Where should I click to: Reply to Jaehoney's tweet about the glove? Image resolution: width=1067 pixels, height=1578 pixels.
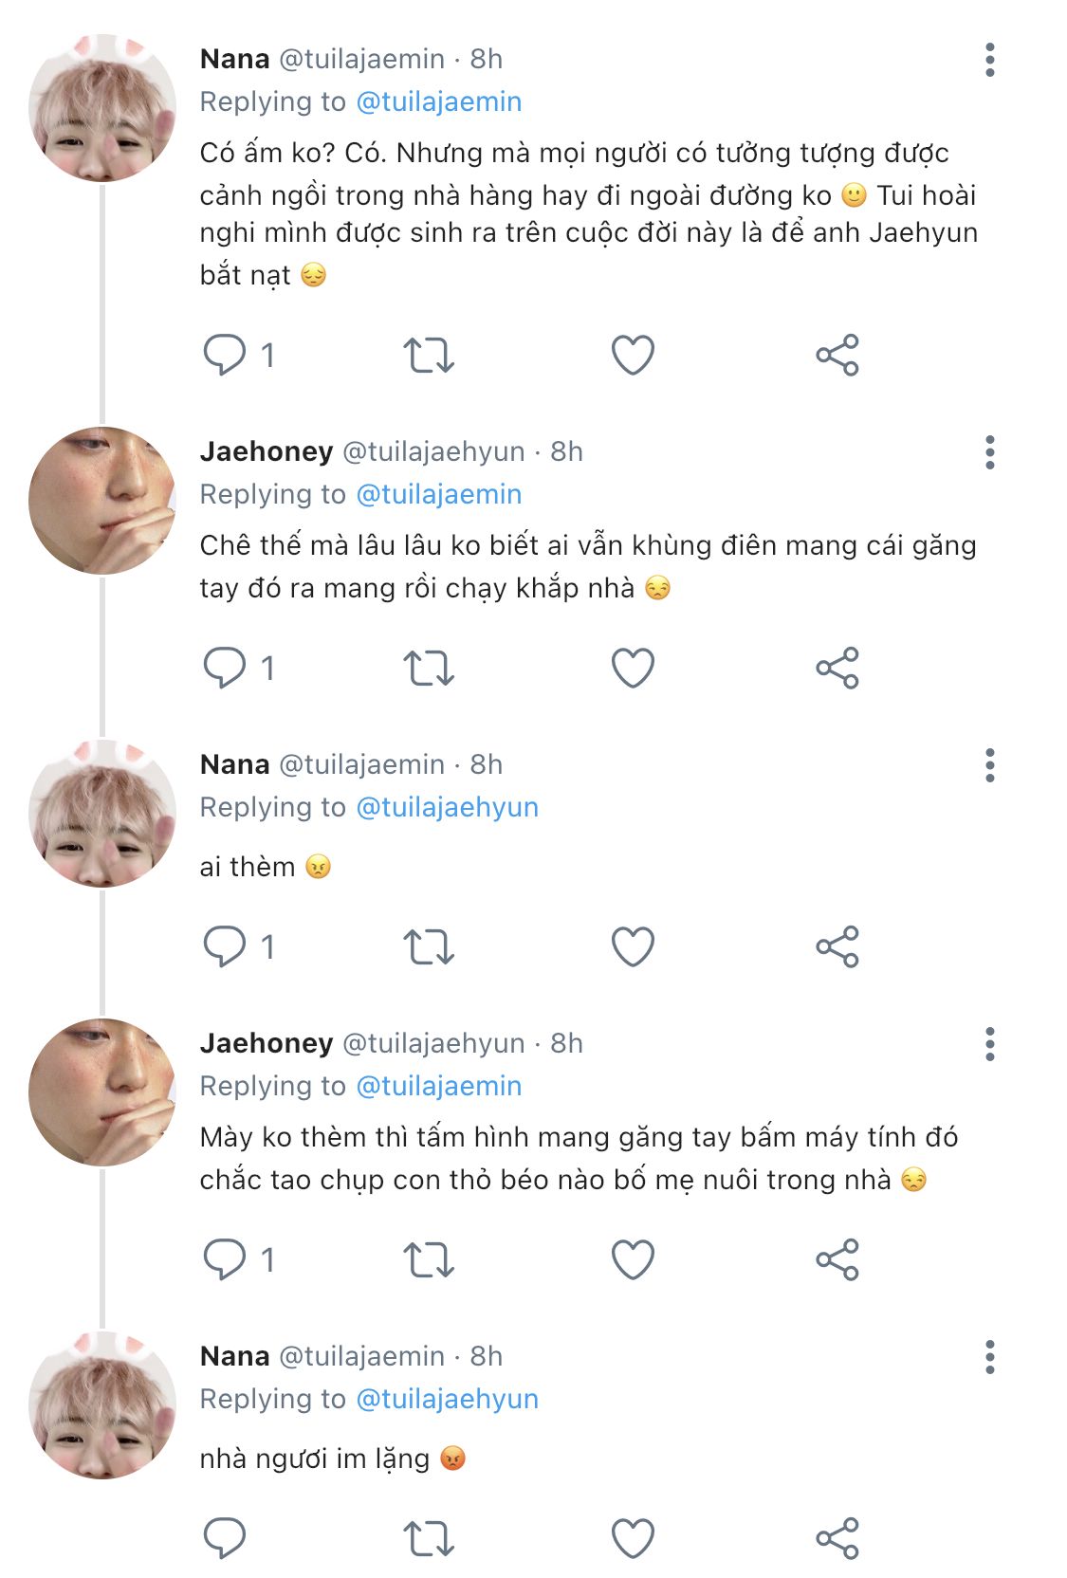225,669
